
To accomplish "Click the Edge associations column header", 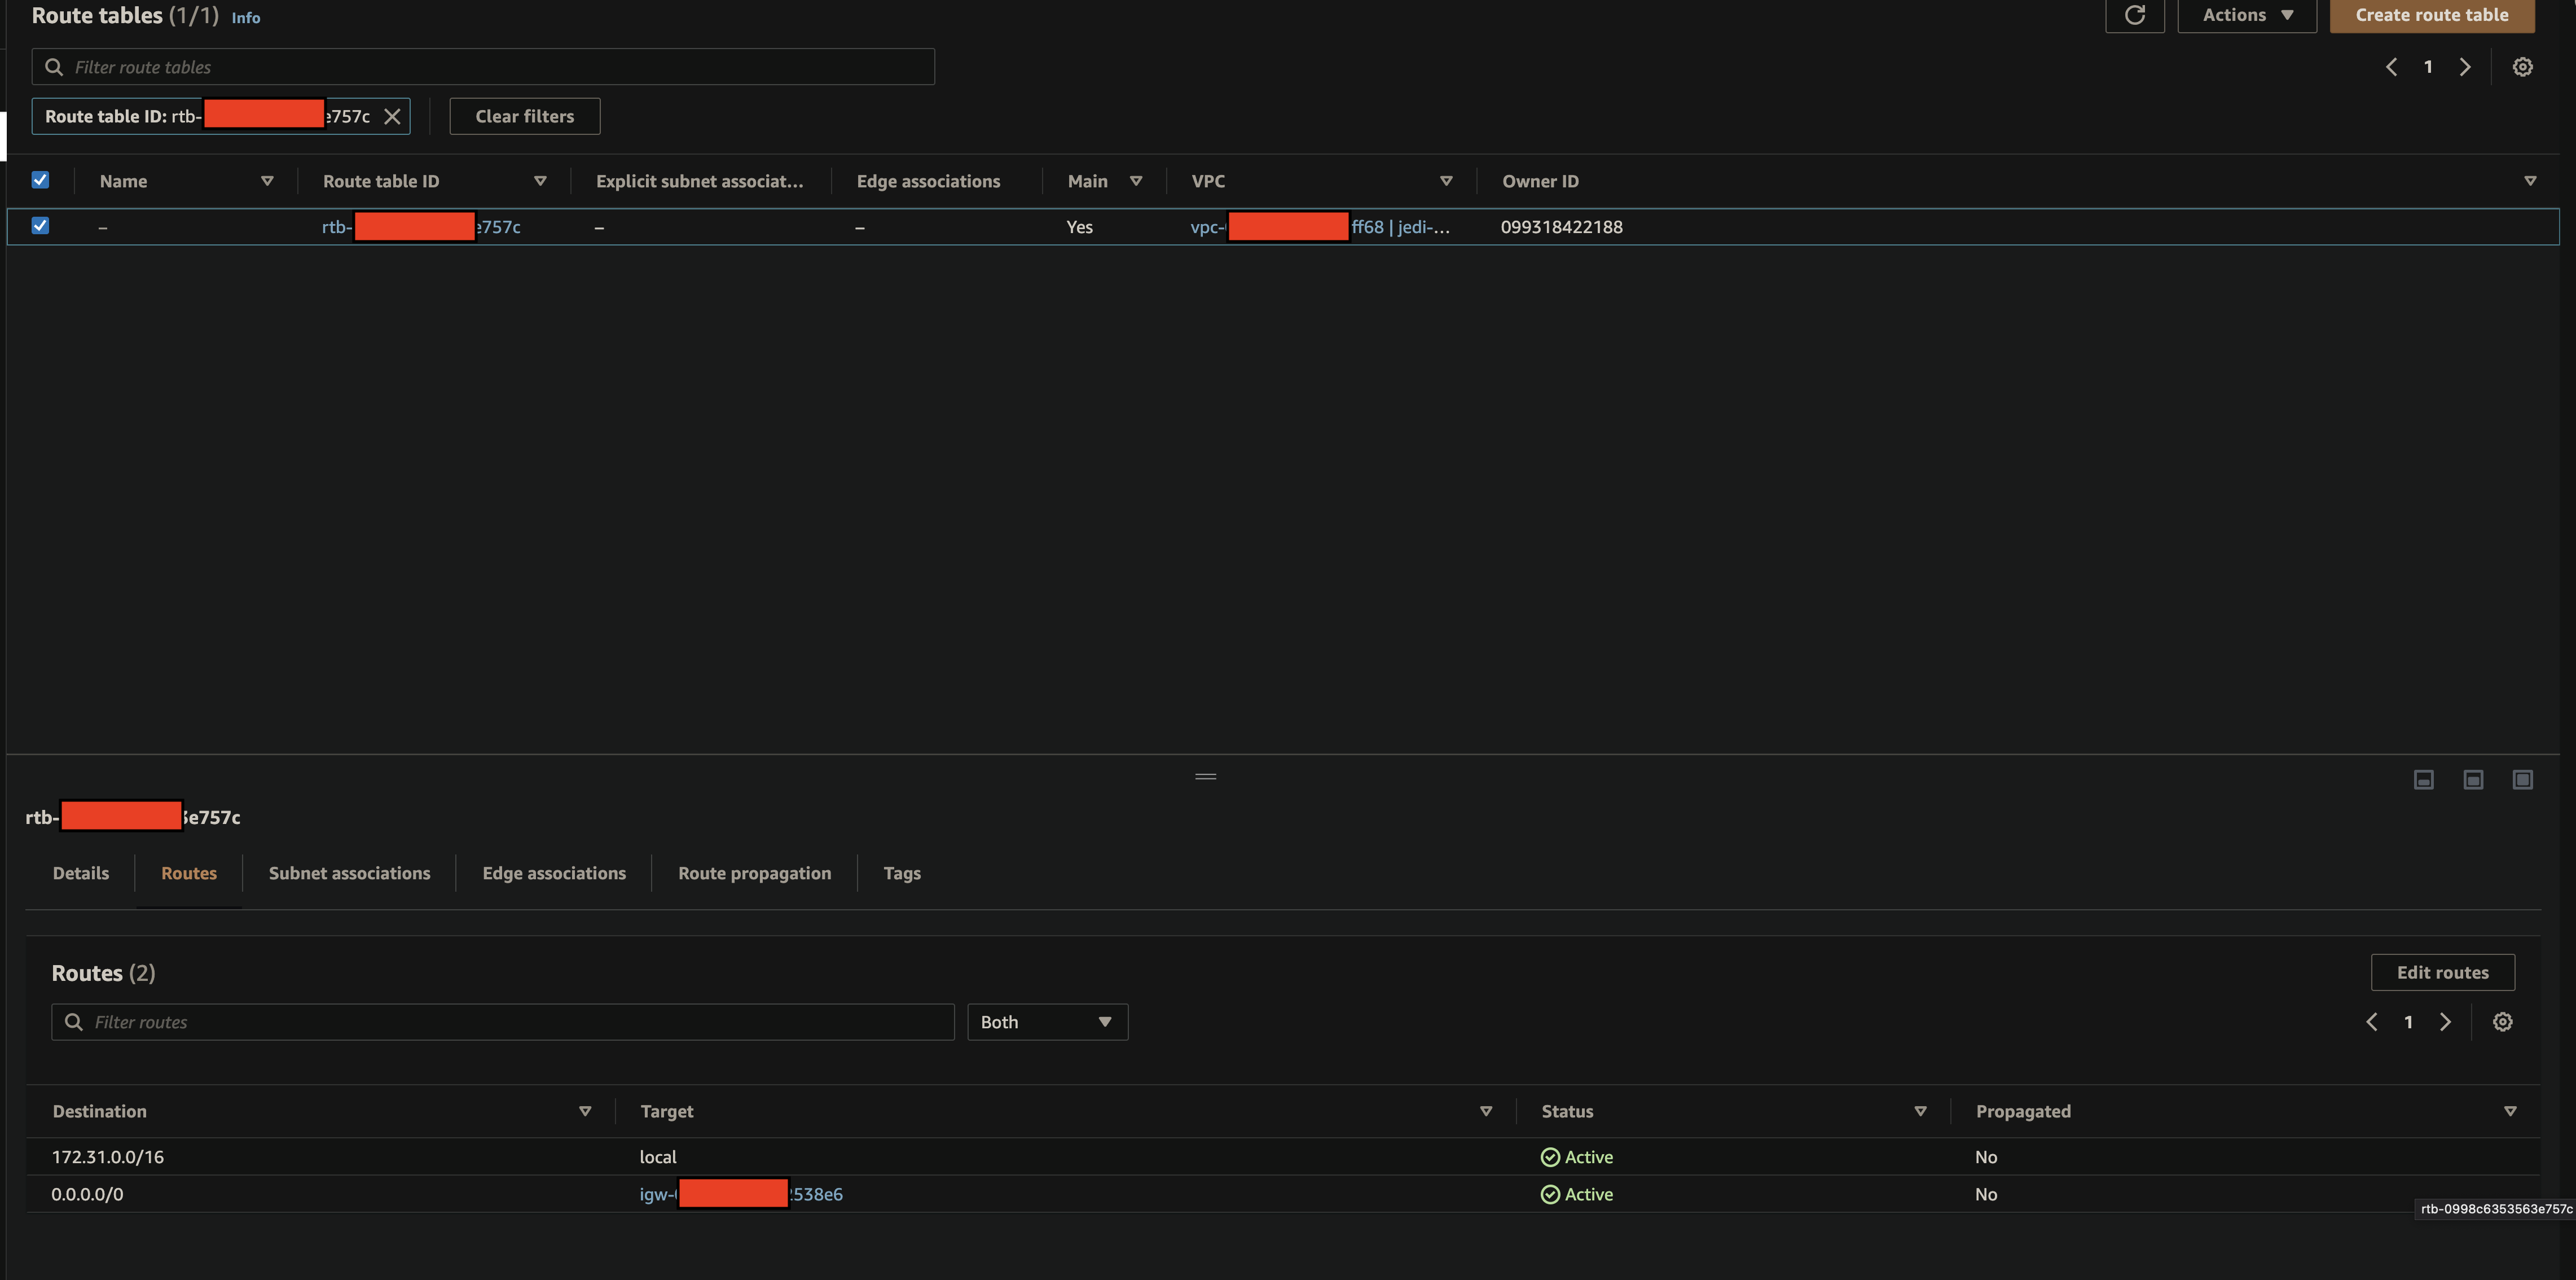I will [x=928, y=181].
